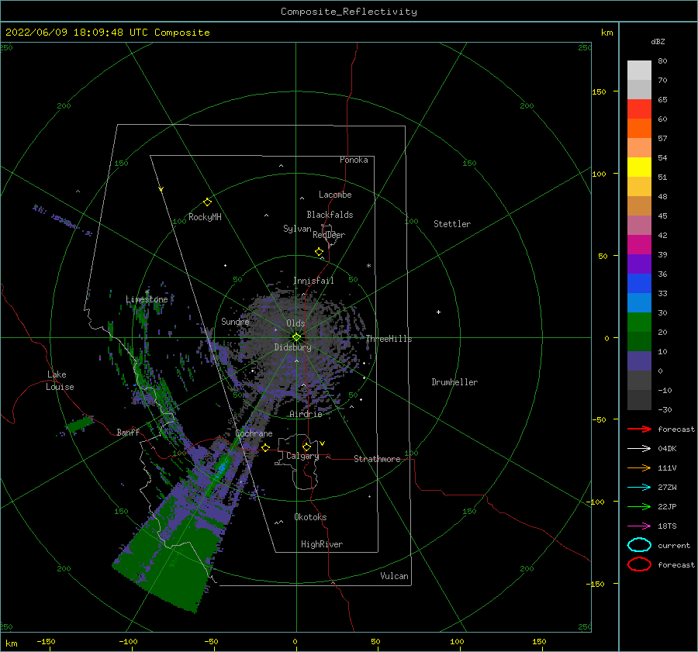Click the Stettler town label
698x652 pixels.
pyautogui.click(x=452, y=224)
